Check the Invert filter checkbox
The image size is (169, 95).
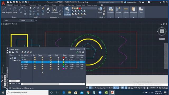(10, 84)
